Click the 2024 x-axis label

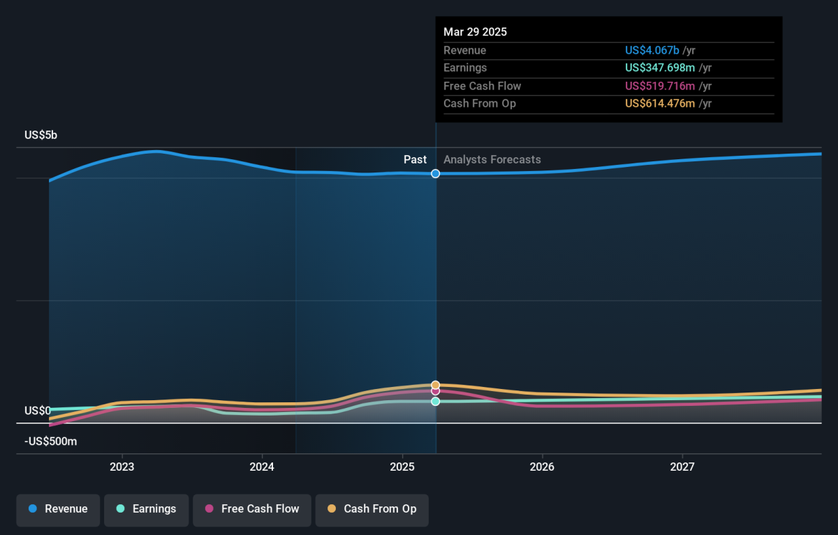262,467
